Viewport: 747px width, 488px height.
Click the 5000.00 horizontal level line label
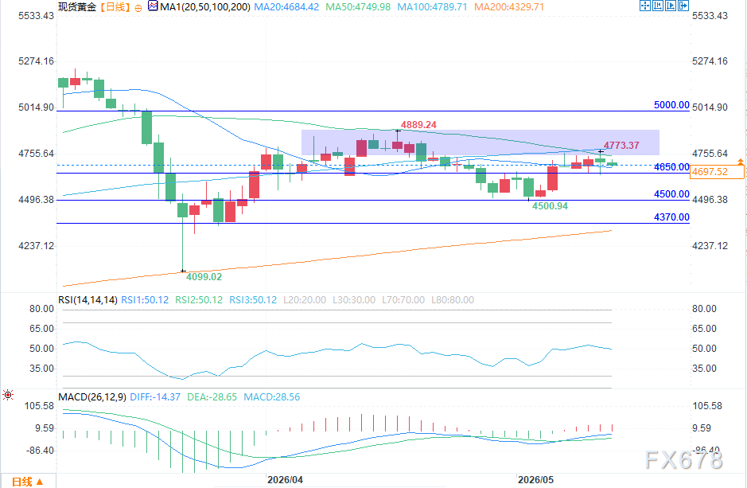[x=671, y=105]
